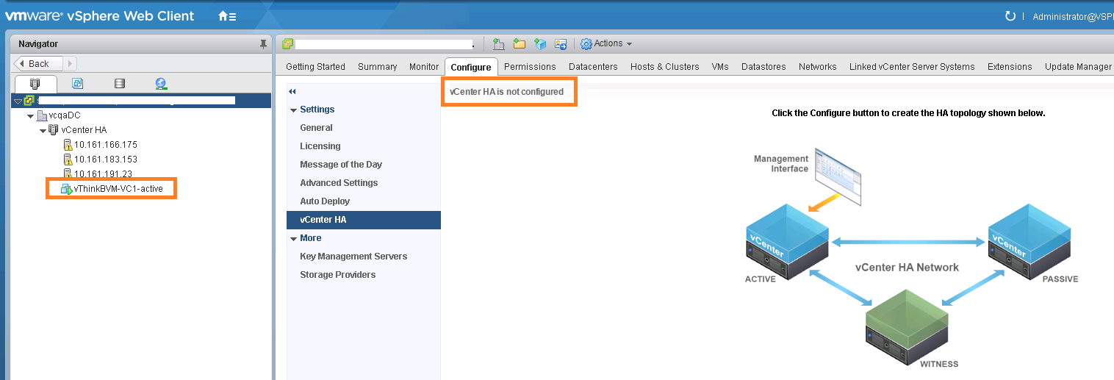Click warning host icon for 10.161.166.175
Viewport: 1114px width, 380px height.
[68, 145]
